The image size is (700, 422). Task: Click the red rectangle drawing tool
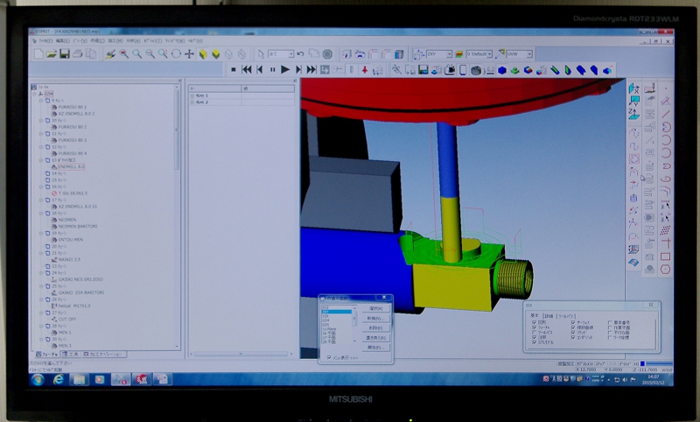coord(666,257)
